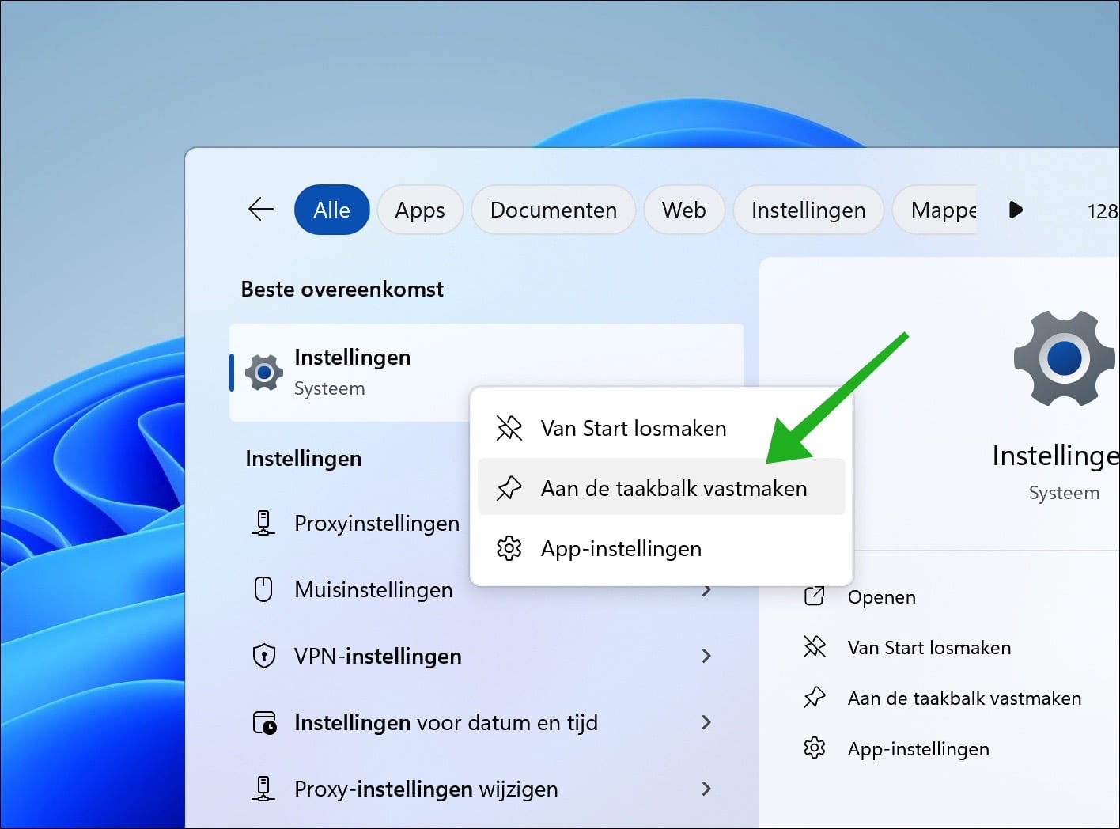Image resolution: width=1120 pixels, height=829 pixels.
Task: Click the Openen link in the right panel
Action: 881,596
